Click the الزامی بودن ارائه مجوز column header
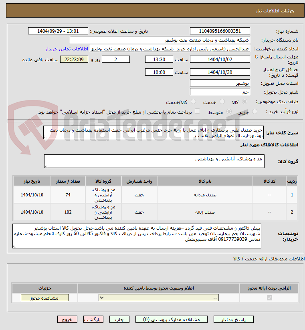The height and width of the screenshot is (330, 305). coord(269,288)
